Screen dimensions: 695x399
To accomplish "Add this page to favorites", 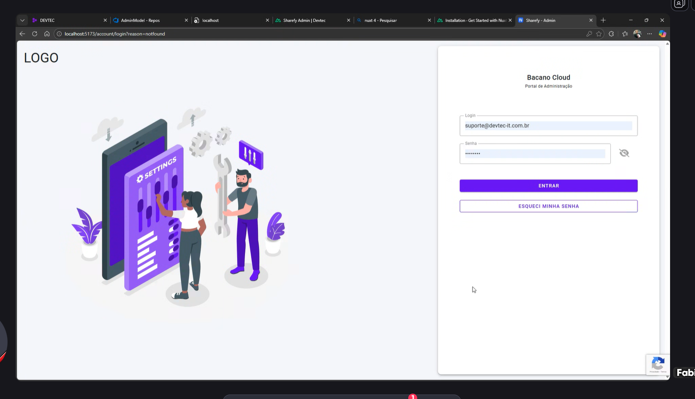I will click(x=599, y=34).
